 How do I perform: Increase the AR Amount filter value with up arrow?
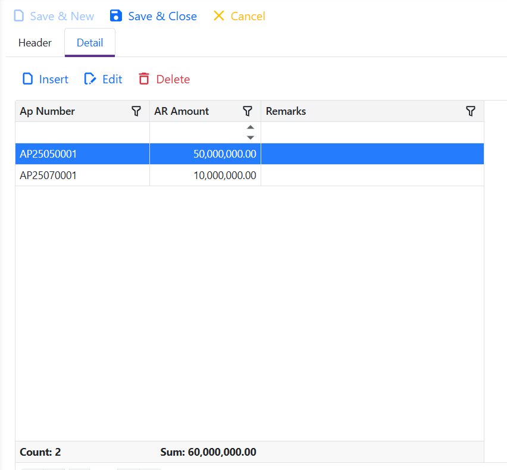[x=251, y=127]
